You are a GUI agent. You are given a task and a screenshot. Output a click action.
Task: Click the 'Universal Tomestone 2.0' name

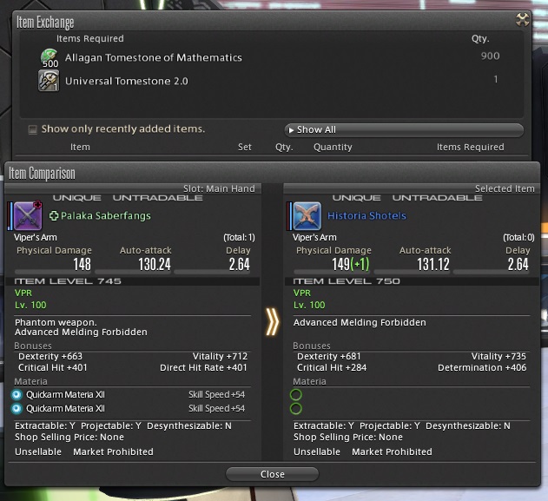click(127, 81)
